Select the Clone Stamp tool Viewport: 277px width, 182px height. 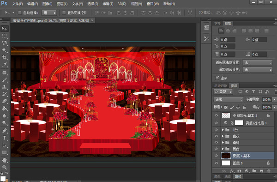tap(5, 87)
